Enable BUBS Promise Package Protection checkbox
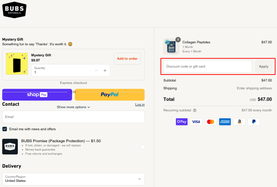This screenshot has height=187, width=277. pyautogui.click(x=142, y=147)
